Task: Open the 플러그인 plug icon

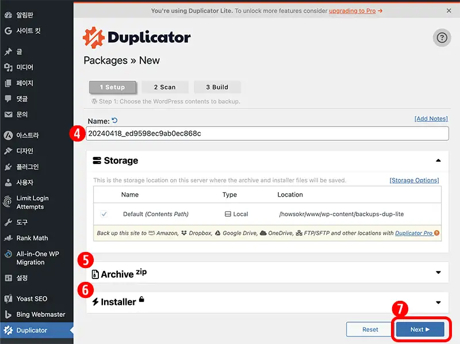Action: pos(8,167)
